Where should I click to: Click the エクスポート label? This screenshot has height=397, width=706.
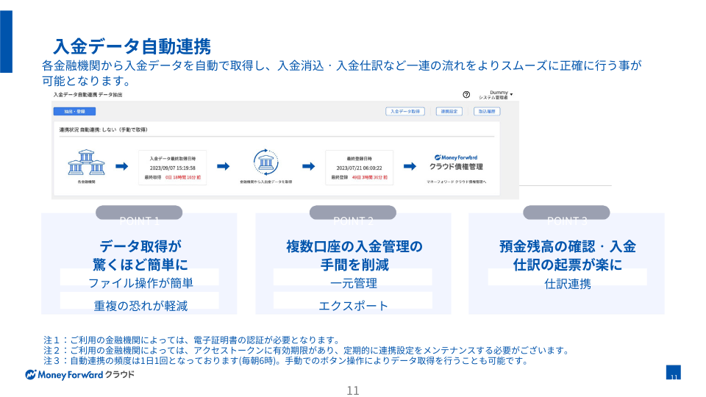353,306
